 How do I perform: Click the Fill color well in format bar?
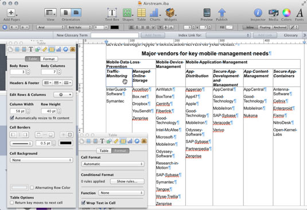click(230, 28)
